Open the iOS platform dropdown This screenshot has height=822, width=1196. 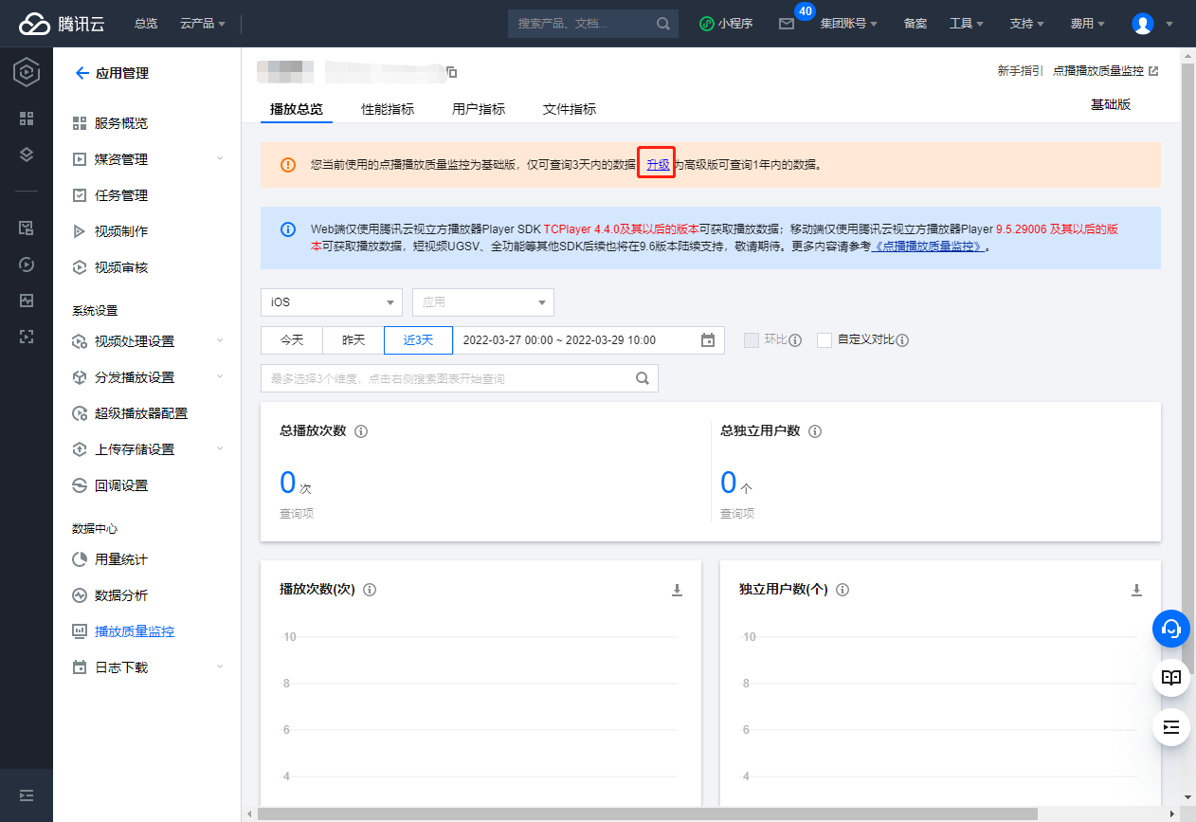click(331, 302)
